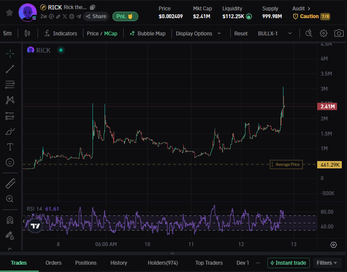Click the $0.002409 price value
This screenshot has width=347, height=272.
pos(171,16)
